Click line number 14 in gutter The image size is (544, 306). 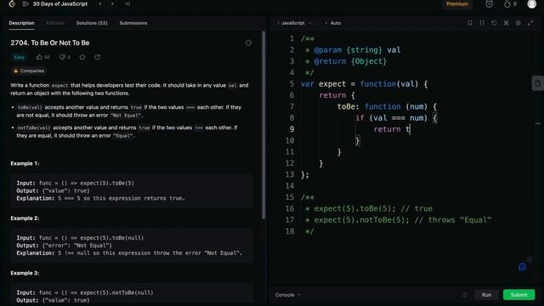coord(290,186)
